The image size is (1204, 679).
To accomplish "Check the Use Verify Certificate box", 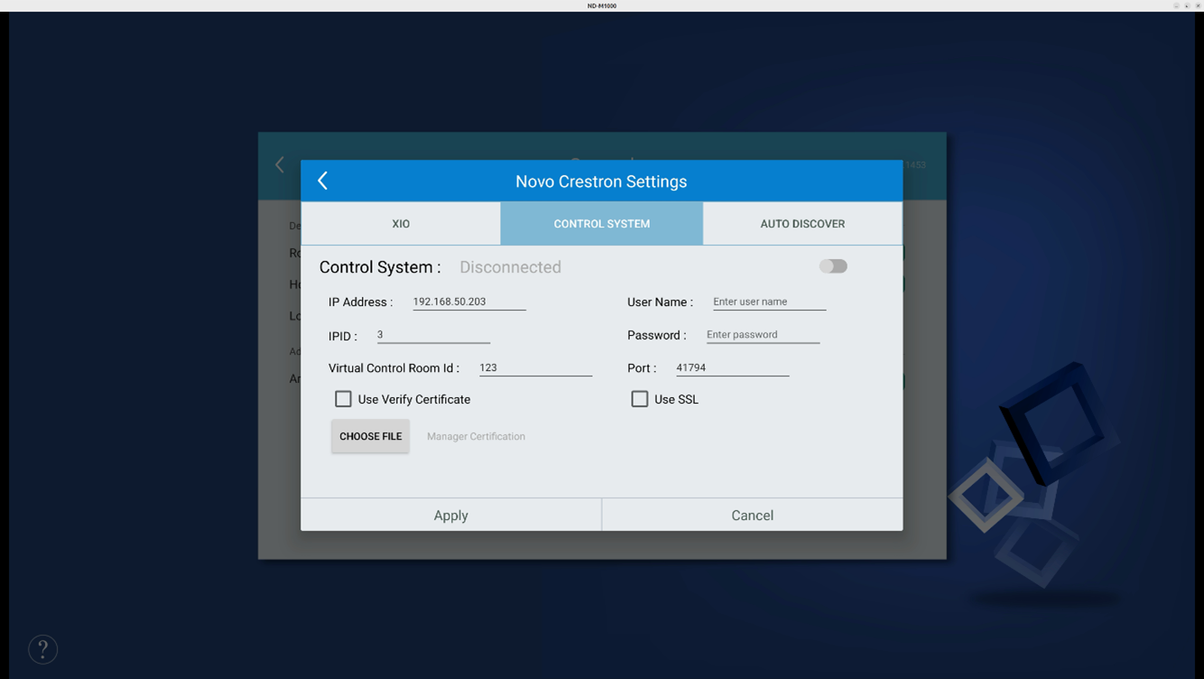I will coord(343,399).
